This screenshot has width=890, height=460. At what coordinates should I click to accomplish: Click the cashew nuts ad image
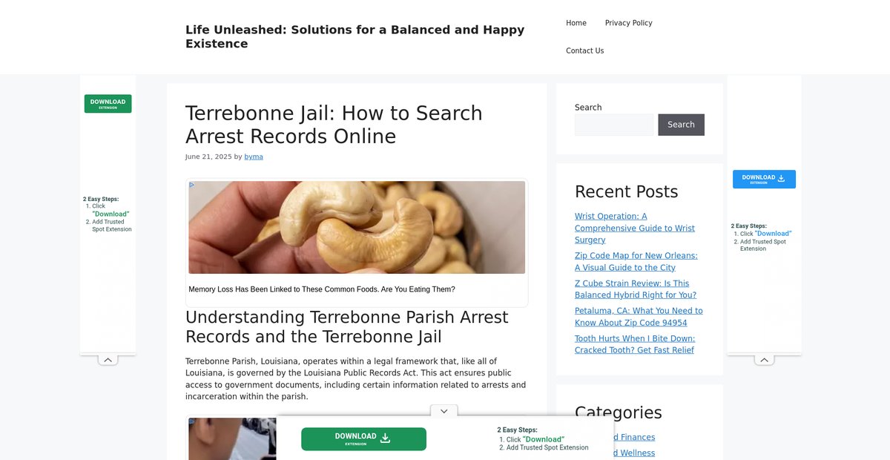(x=357, y=227)
